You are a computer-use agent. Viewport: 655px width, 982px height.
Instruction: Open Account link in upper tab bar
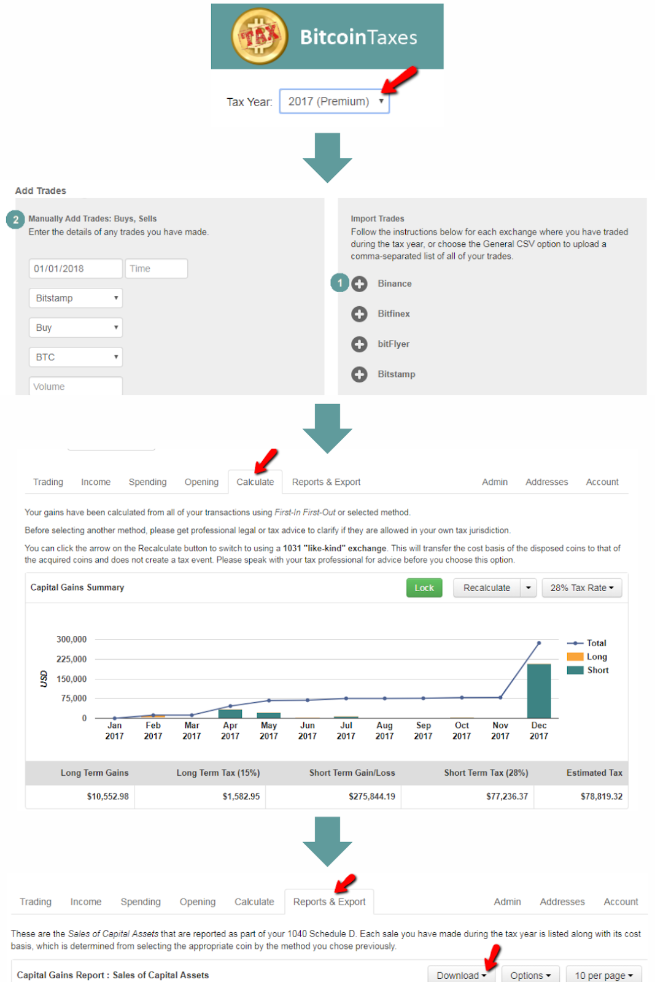[x=602, y=482]
